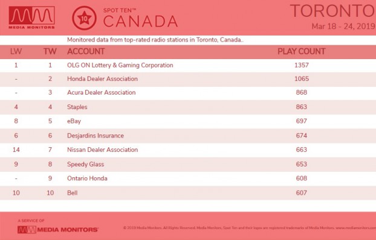
Task: Select the Desjardins Insurance entry
Action: (x=96, y=136)
